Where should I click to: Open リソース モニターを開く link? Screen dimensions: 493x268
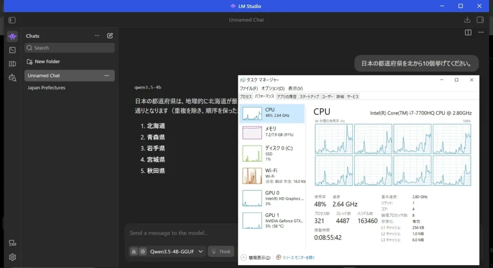296,257
